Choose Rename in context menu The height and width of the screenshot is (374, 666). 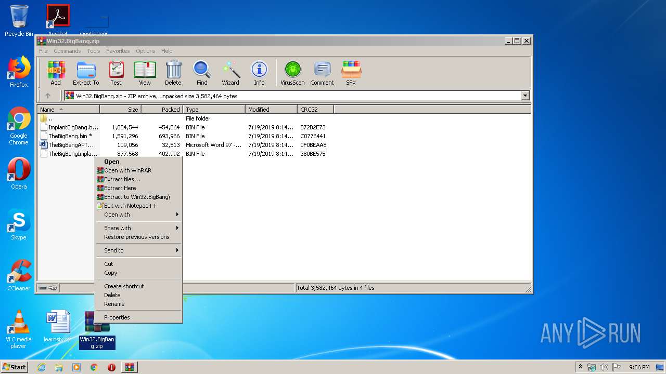tap(139, 304)
